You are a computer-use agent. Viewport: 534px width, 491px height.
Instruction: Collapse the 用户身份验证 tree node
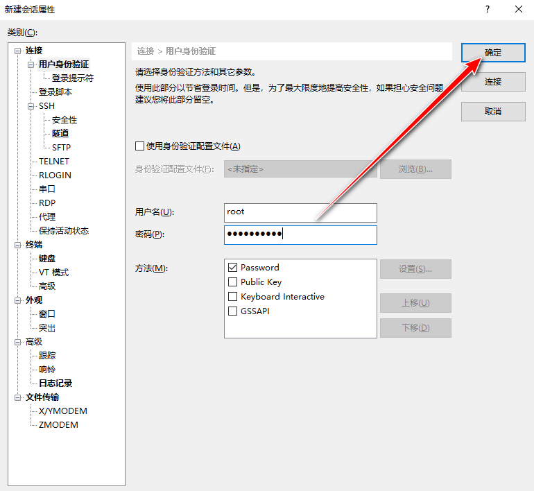tap(31, 64)
